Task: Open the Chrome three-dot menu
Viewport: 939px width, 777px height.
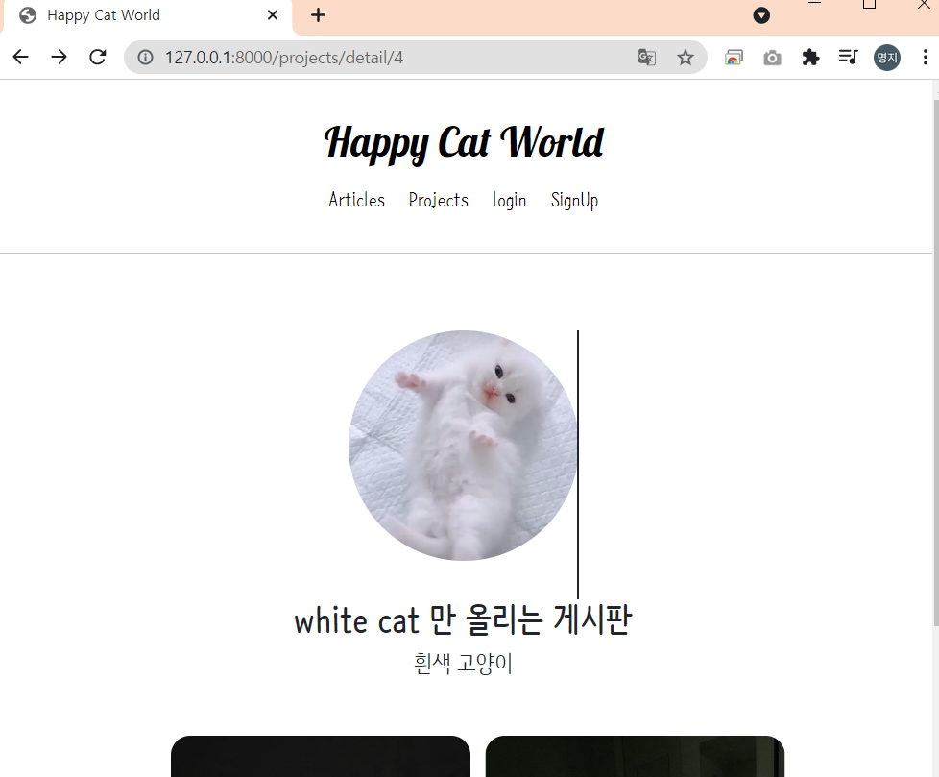Action: [926, 58]
